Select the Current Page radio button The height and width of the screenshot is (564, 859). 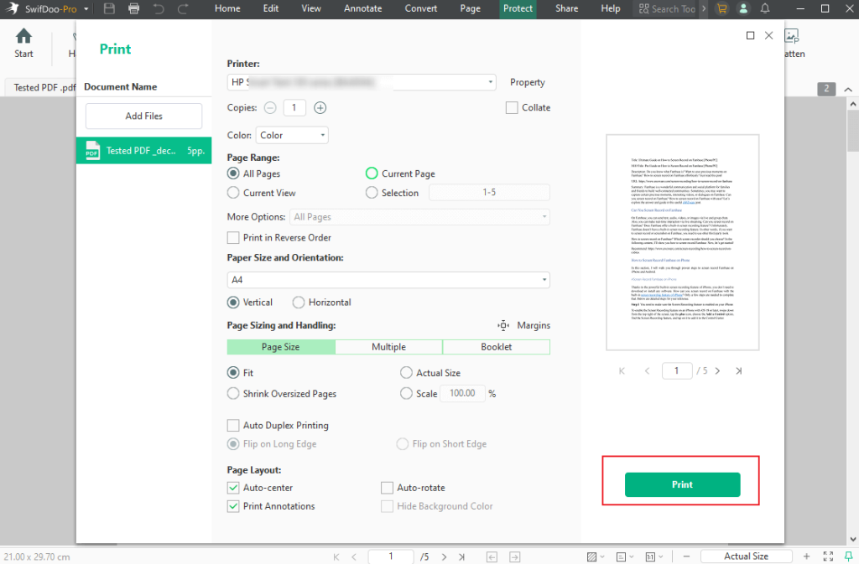pos(371,173)
